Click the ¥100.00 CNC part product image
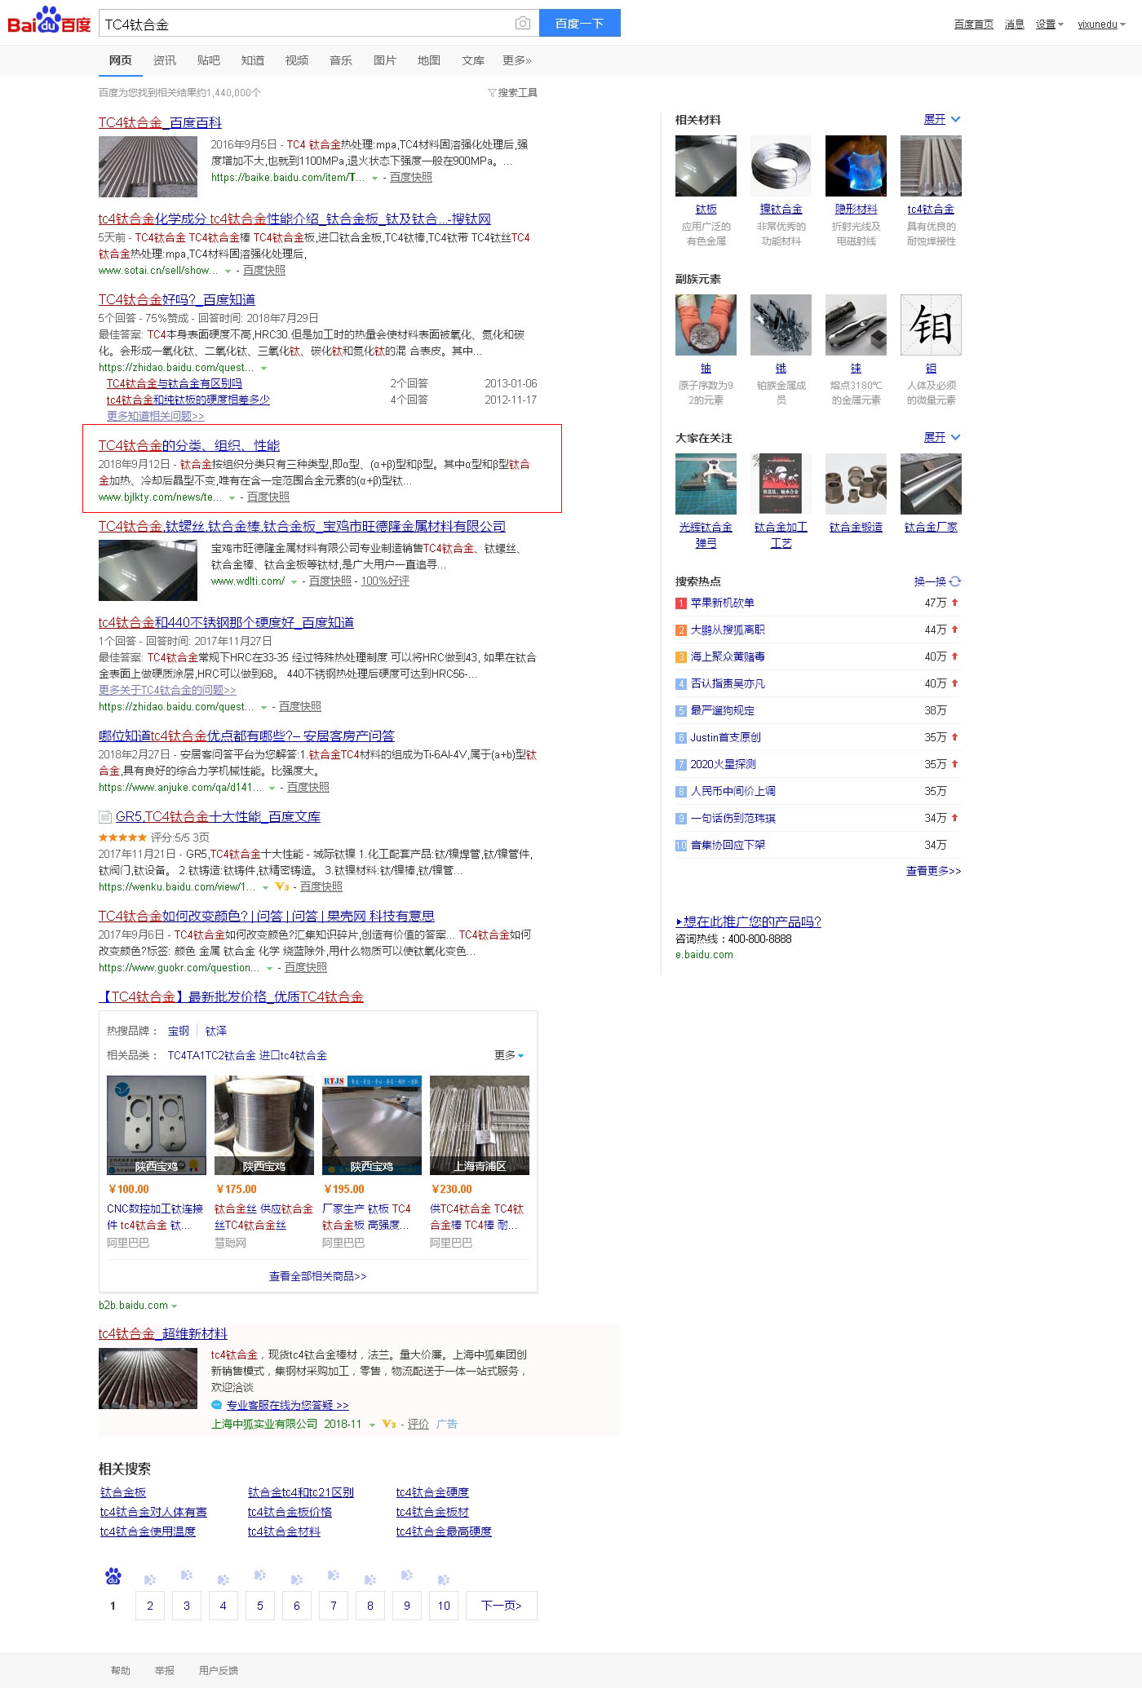1142x1688 pixels. (157, 1125)
